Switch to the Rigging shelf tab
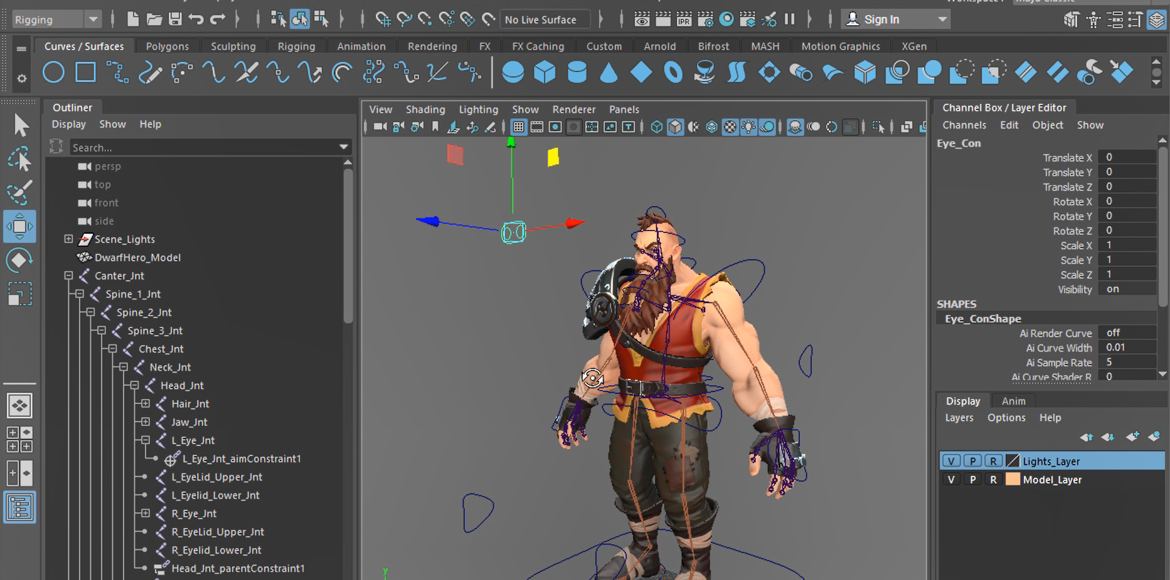1170x580 pixels. tap(296, 46)
